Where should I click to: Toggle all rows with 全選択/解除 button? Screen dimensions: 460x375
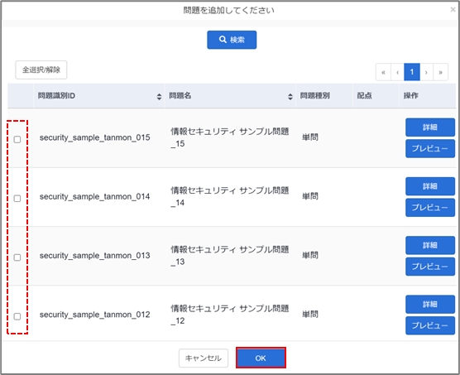click(x=41, y=70)
